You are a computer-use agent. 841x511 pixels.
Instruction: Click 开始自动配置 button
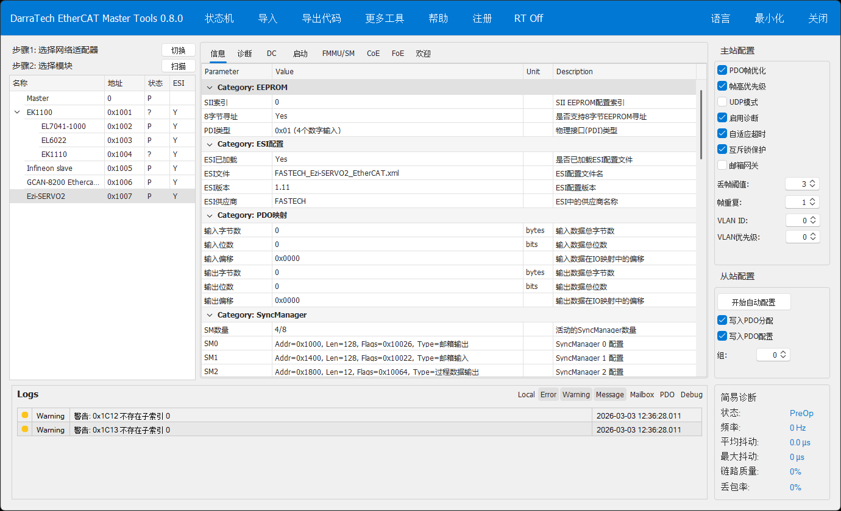[x=754, y=302]
